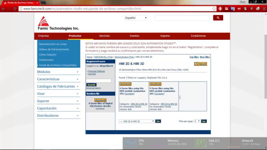Open the site search with the magnifier icon
This screenshot has height=150, width=267.
click(x=218, y=18)
